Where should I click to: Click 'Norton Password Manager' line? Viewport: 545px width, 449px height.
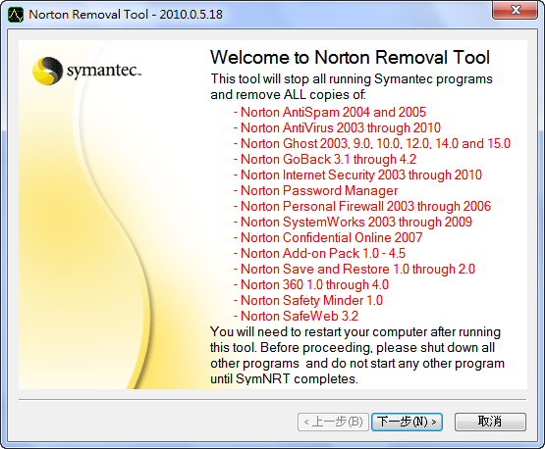[315, 190]
